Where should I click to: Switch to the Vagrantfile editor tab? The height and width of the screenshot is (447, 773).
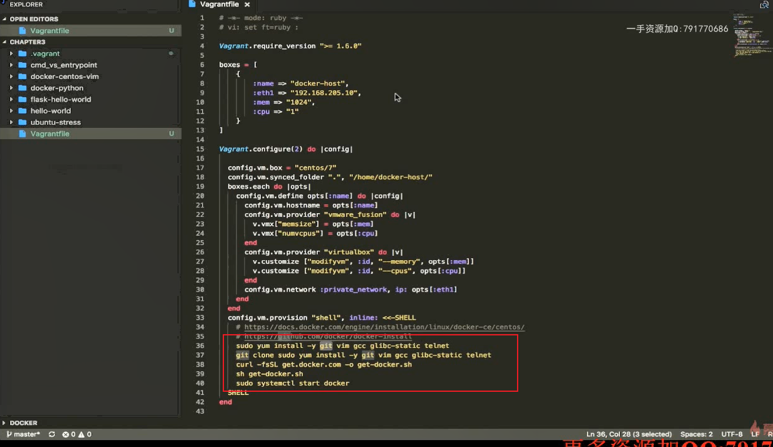coord(220,5)
